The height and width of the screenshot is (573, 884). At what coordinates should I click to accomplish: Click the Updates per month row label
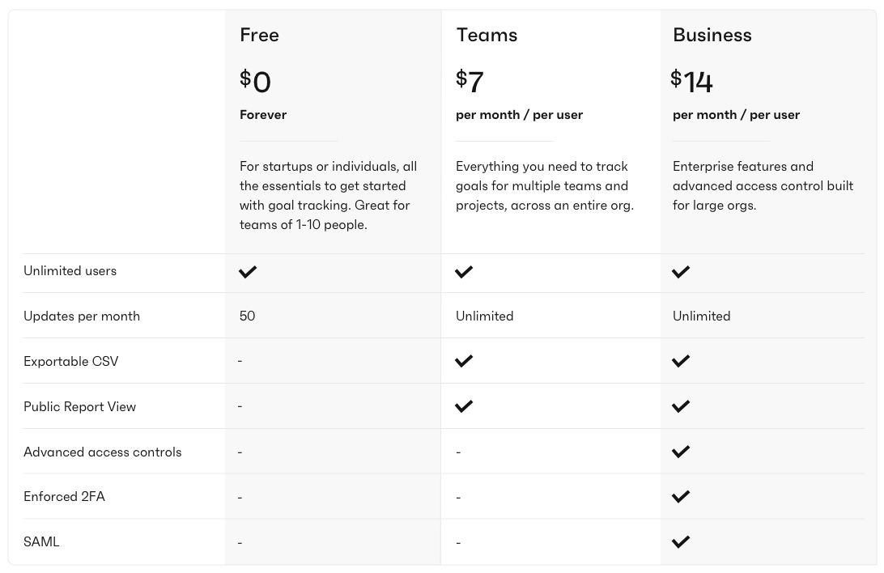(x=82, y=316)
